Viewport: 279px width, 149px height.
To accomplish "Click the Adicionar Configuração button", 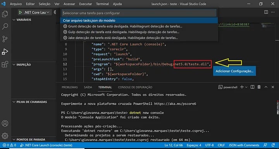I will [234, 71].
